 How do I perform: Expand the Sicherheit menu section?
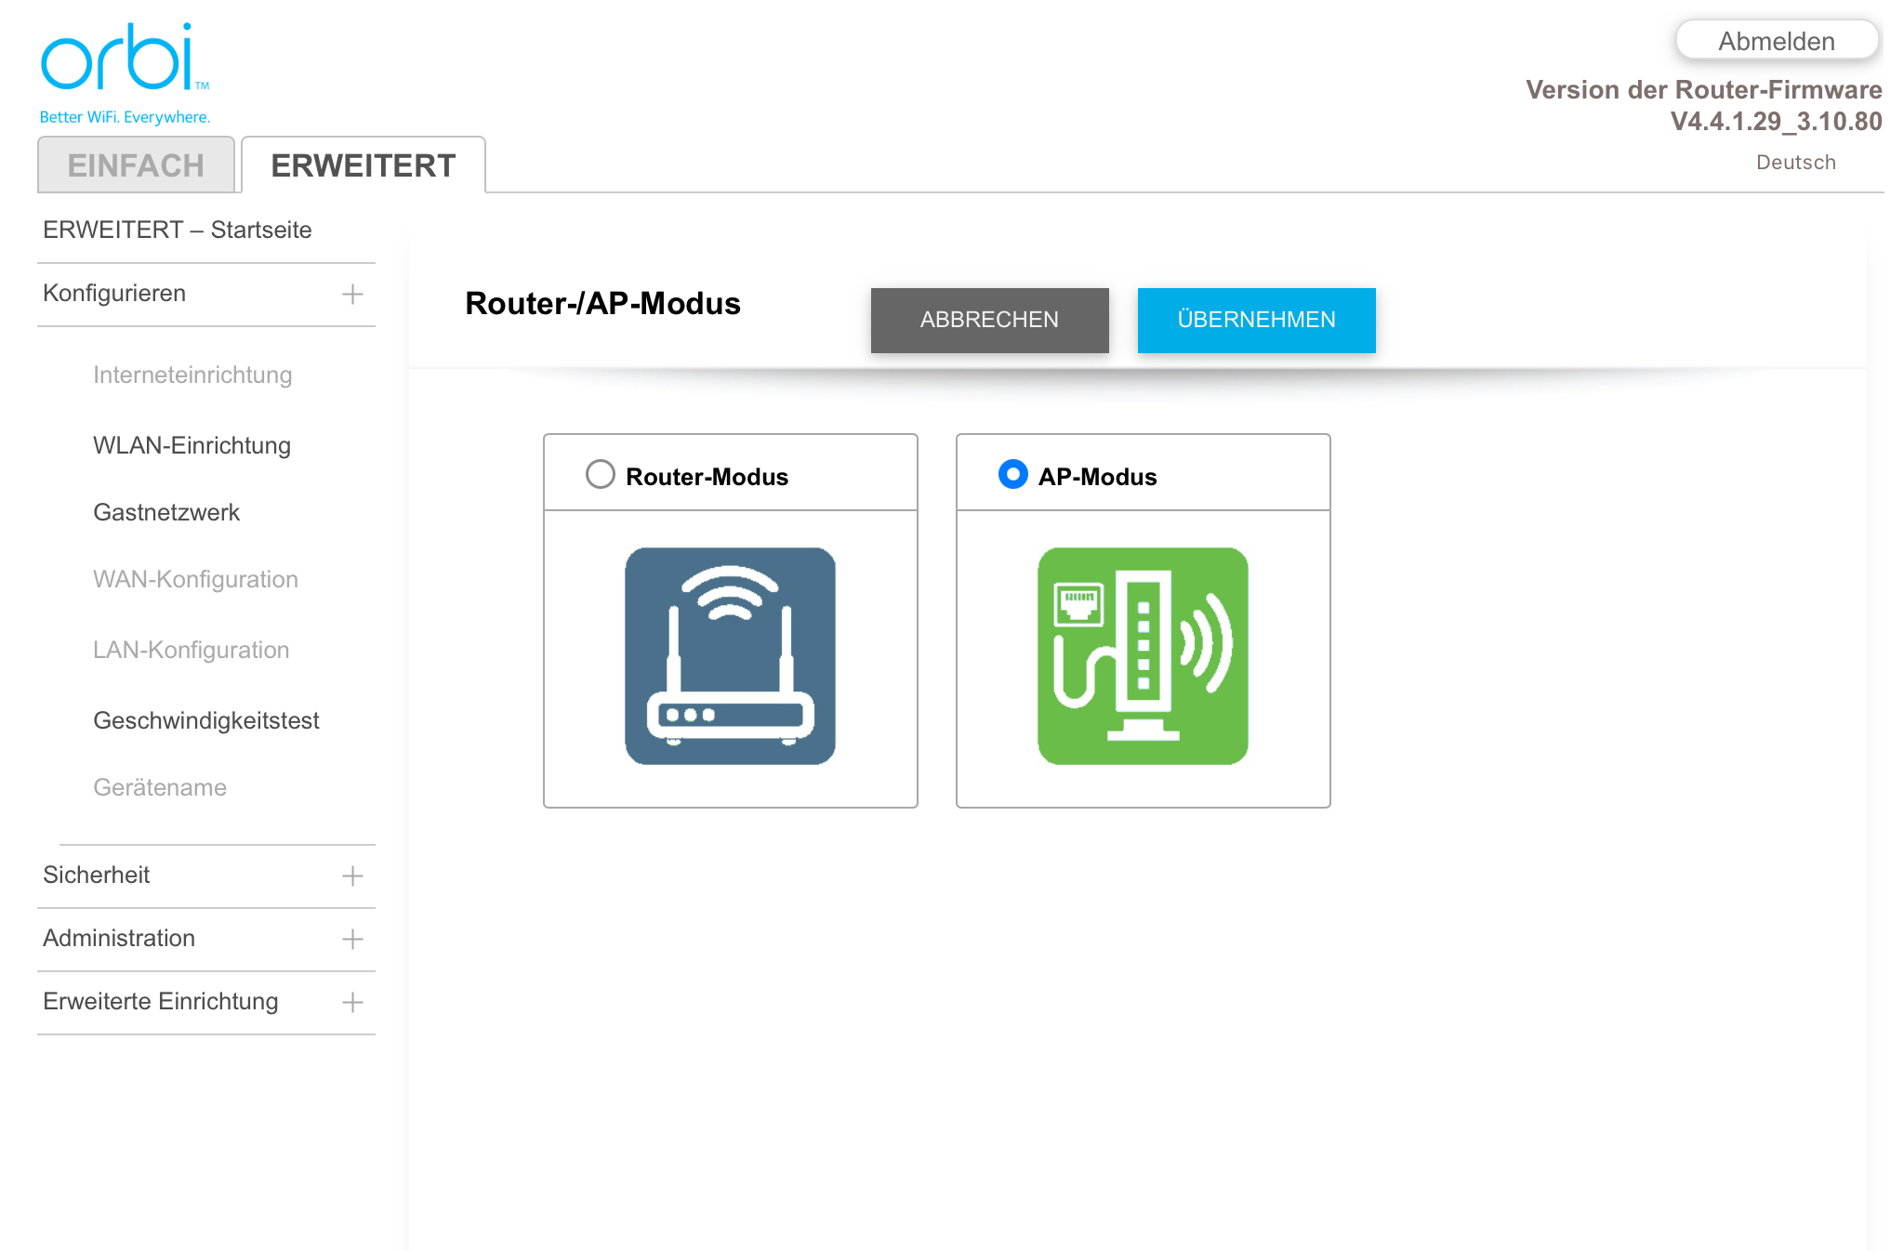(97, 875)
